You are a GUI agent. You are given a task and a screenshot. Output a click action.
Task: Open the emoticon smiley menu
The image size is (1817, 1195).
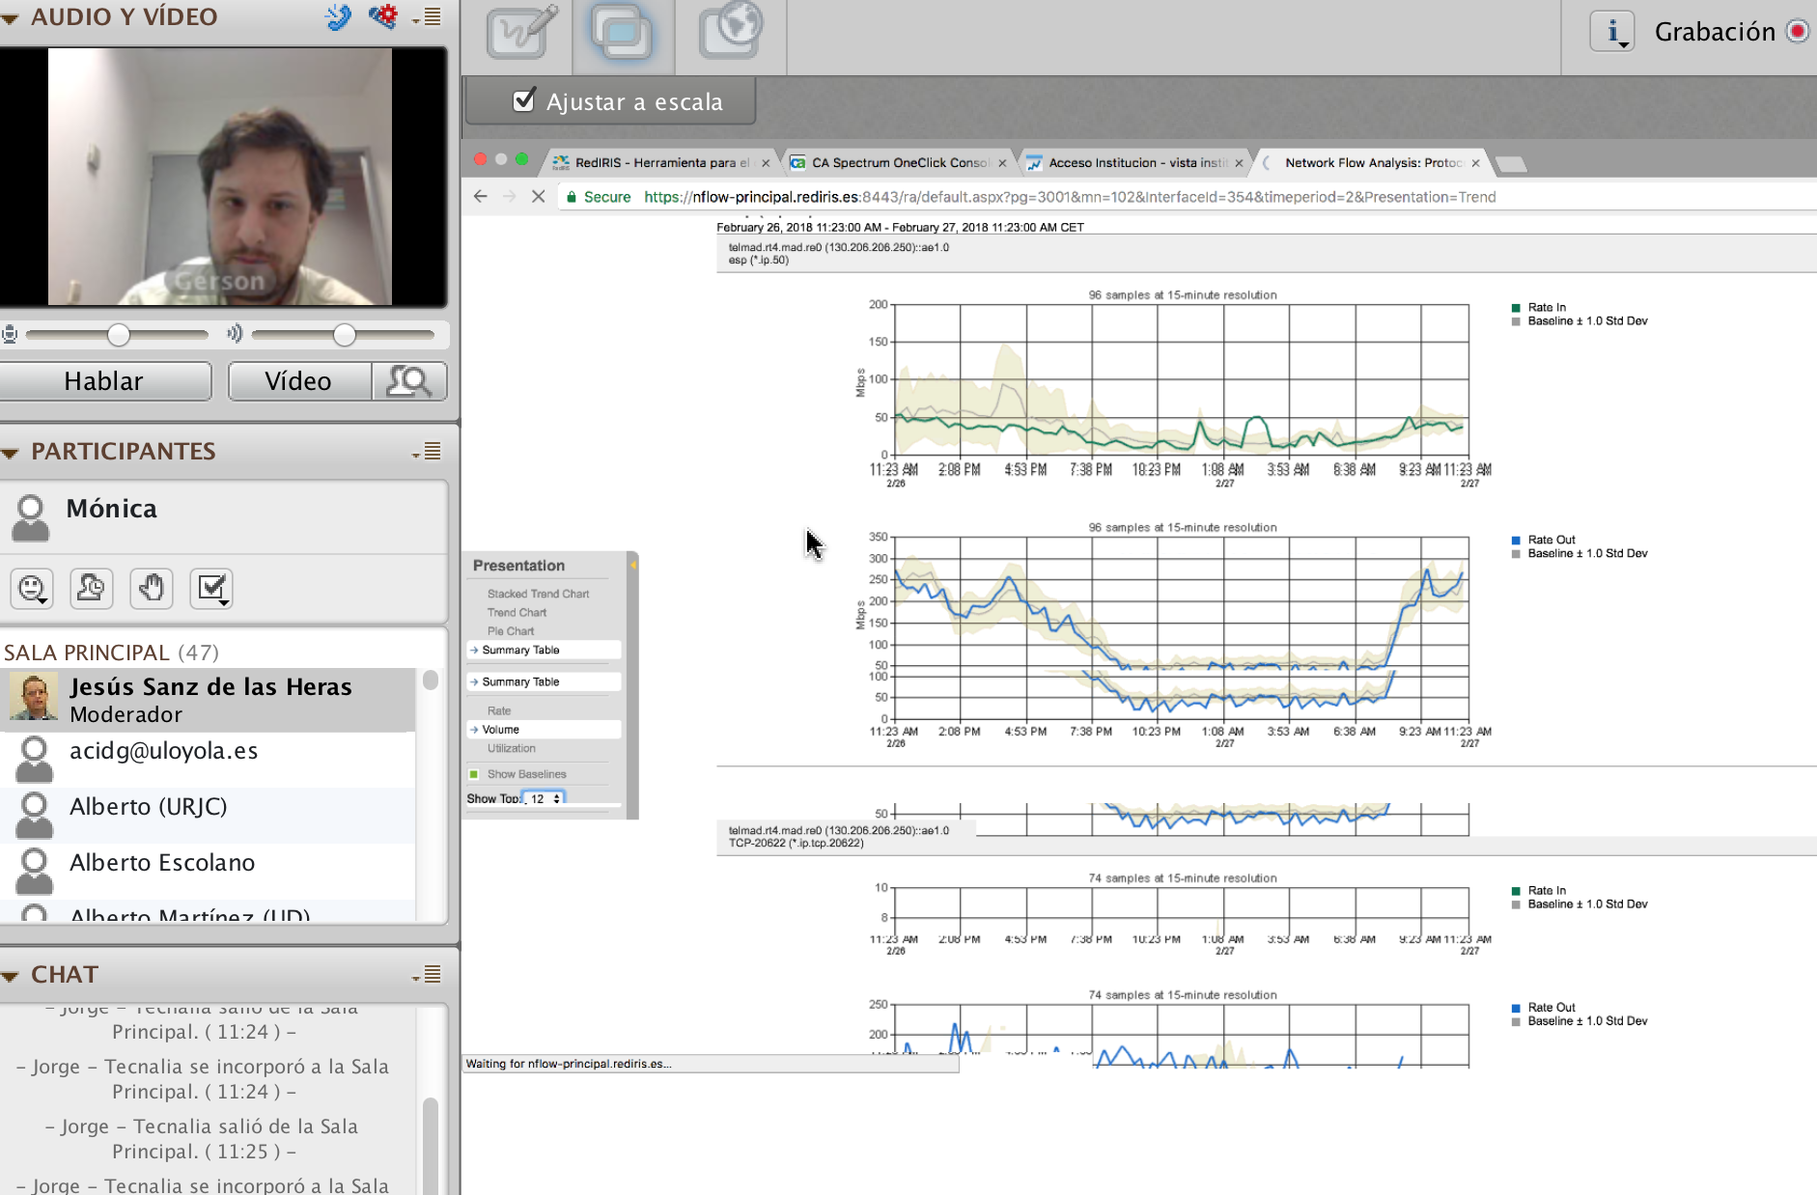tap(32, 588)
